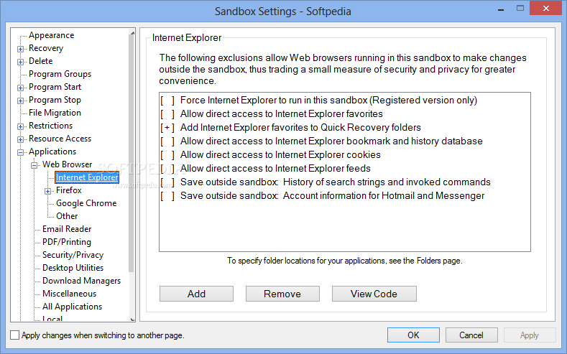Toggle 'Allow direct access to Internet Explorer cookies'

click(x=167, y=155)
